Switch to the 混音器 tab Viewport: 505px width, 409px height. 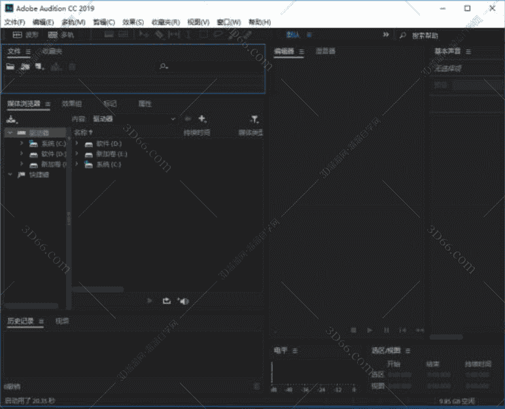point(325,51)
